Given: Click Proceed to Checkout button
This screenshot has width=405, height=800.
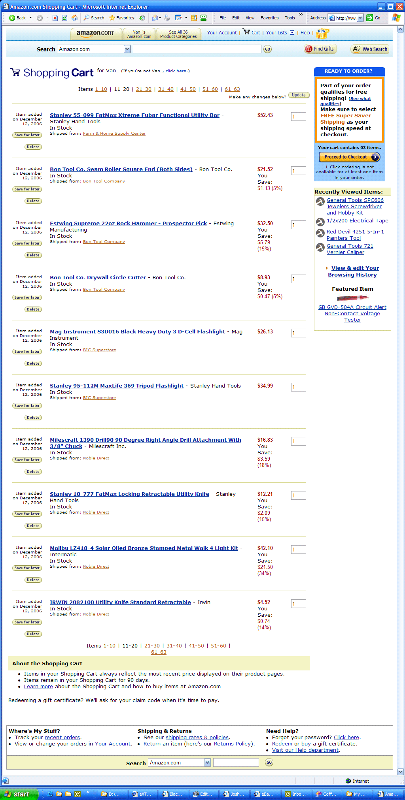Looking at the screenshot, I should point(350,157).
